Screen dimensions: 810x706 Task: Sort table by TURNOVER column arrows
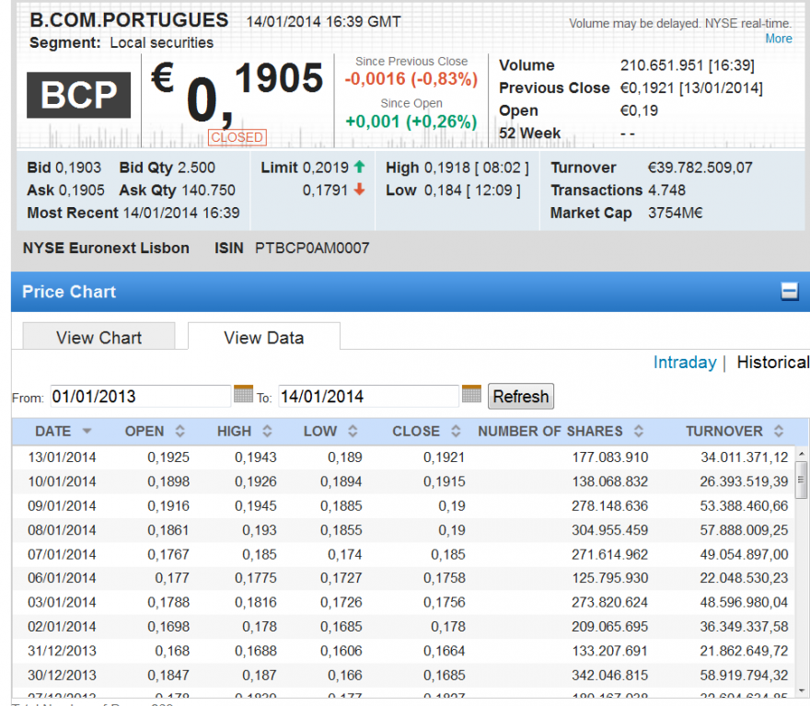coord(779,431)
